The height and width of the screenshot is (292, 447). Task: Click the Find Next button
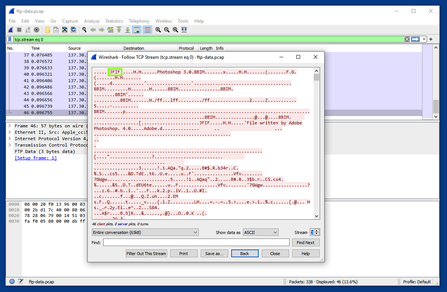(x=306, y=242)
